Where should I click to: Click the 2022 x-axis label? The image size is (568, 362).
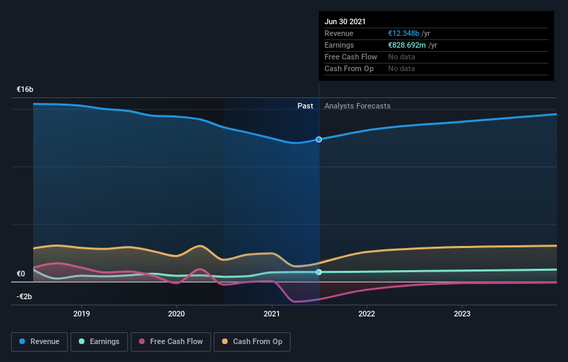(367, 314)
